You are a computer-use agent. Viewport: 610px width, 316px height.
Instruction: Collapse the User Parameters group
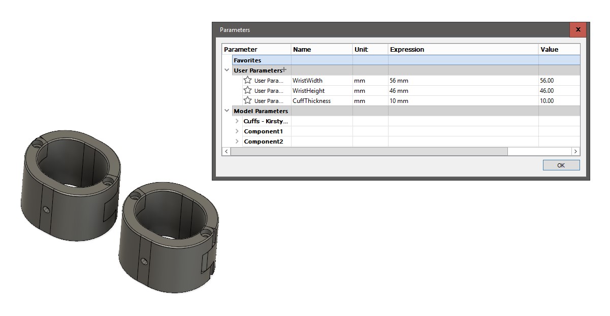pyautogui.click(x=227, y=70)
